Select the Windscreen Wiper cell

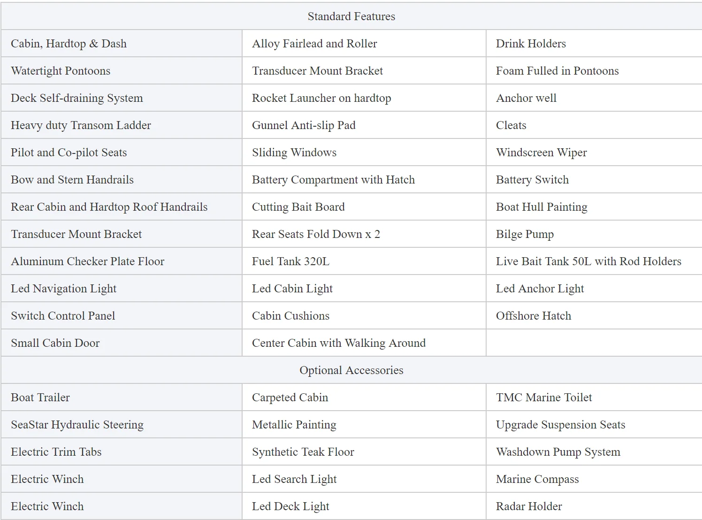(541, 153)
